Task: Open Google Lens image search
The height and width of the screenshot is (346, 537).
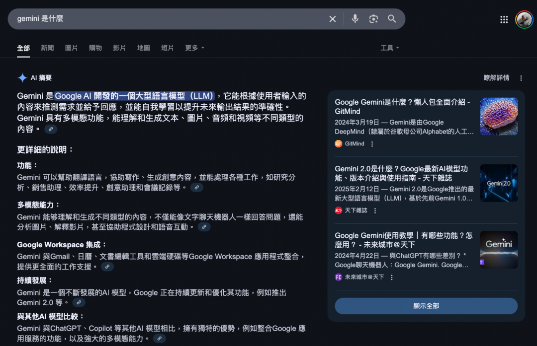Action: coord(373,19)
